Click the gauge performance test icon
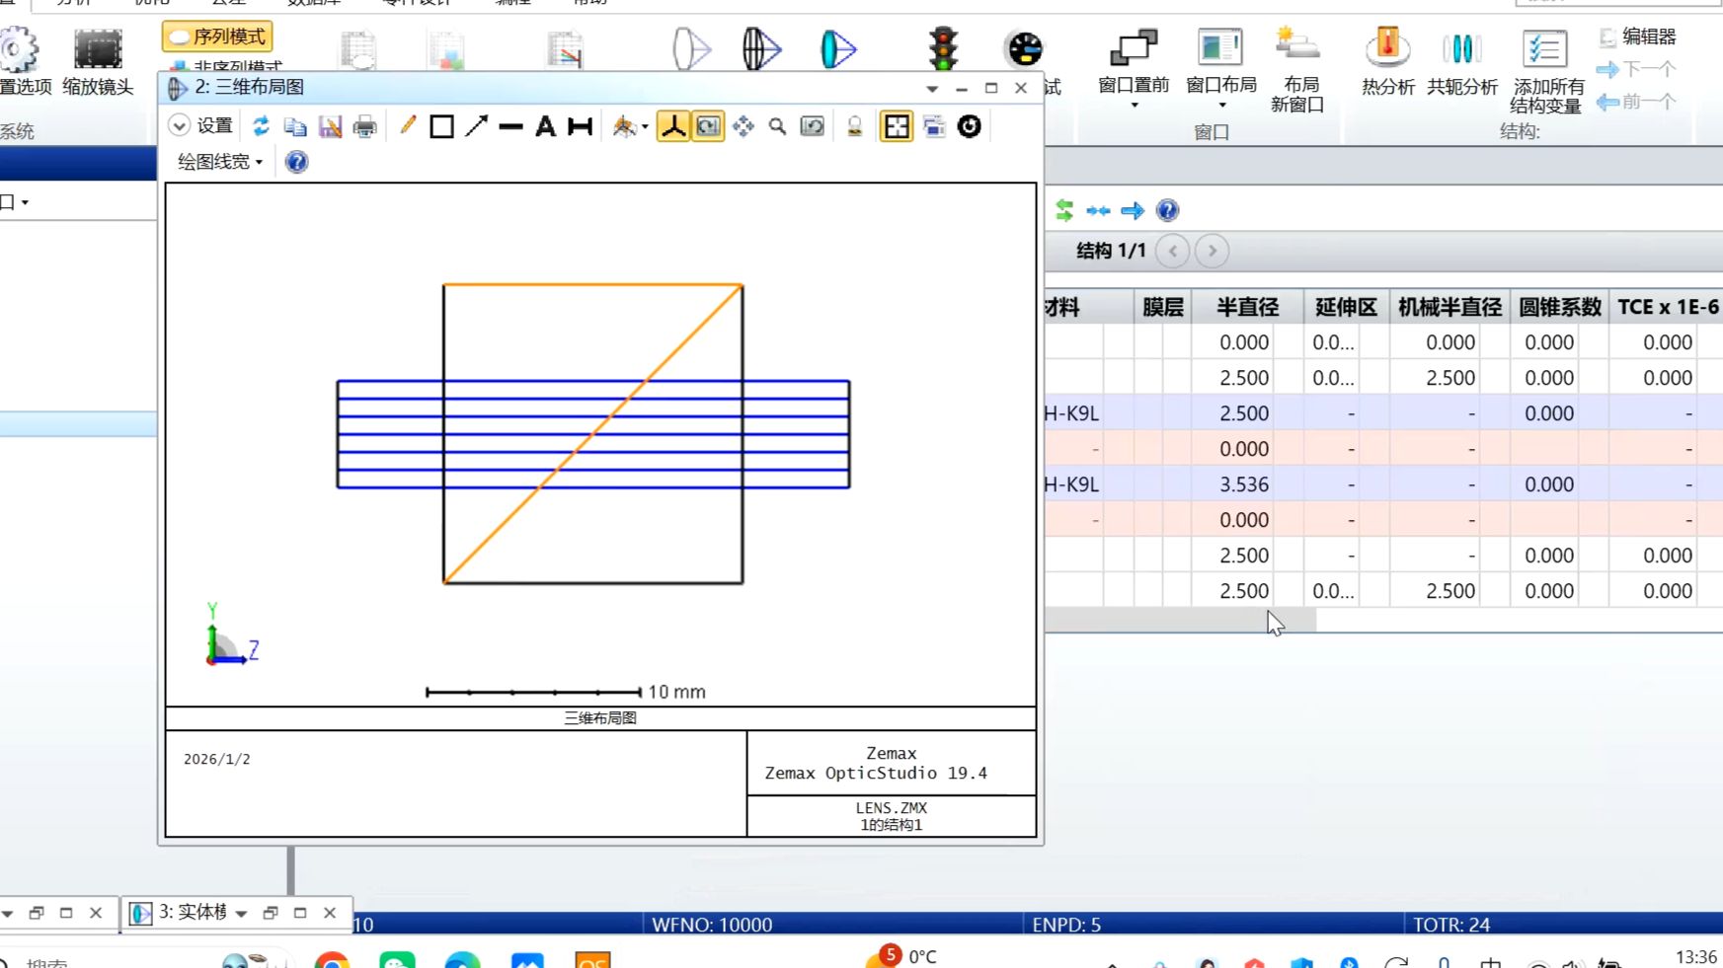Screen dimensions: 1723x968 click(1024, 48)
